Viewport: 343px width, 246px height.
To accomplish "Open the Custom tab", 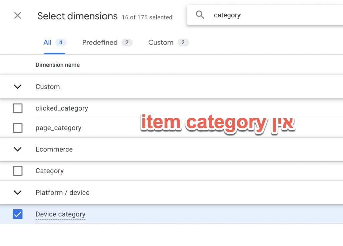I will [168, 42].
